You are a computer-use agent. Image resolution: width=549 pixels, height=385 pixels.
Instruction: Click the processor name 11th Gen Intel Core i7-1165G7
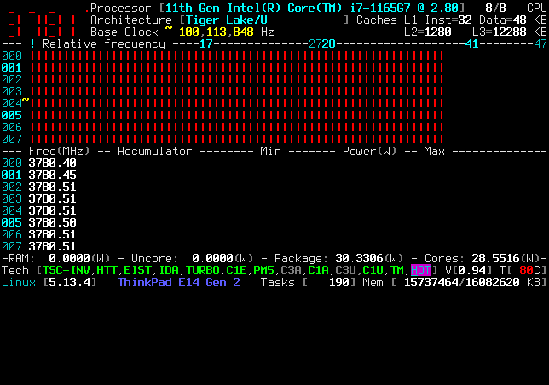[x=312, y=8]
